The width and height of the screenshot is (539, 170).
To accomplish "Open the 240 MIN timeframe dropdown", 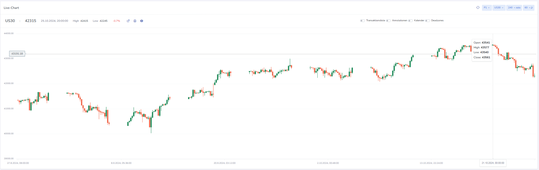I will 514,8.
